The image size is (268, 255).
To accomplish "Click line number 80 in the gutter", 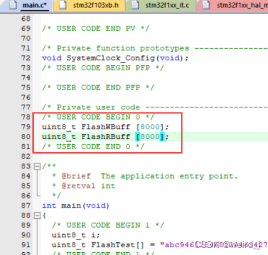I will coord(26,137).
